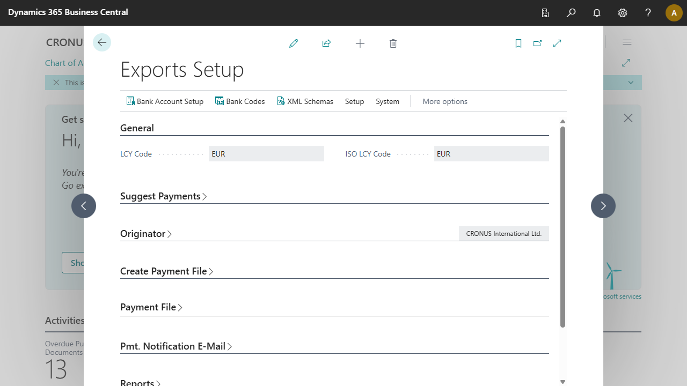The height and width of the screenshot is (386, 687).
Task: Click the Exports Setup page title
Action: point(182,70)
